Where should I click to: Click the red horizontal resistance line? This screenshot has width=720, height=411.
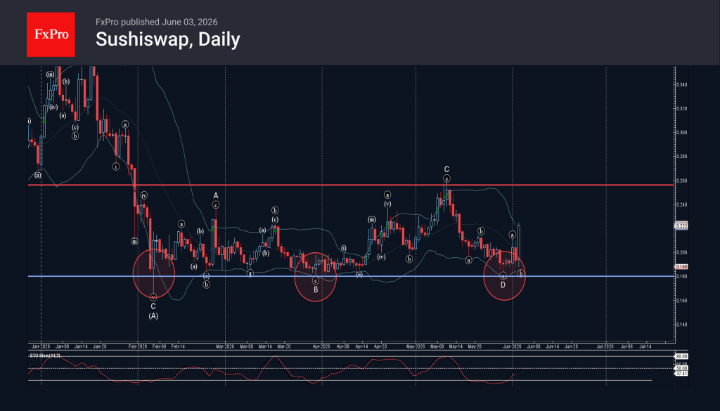tap(352, 185)
